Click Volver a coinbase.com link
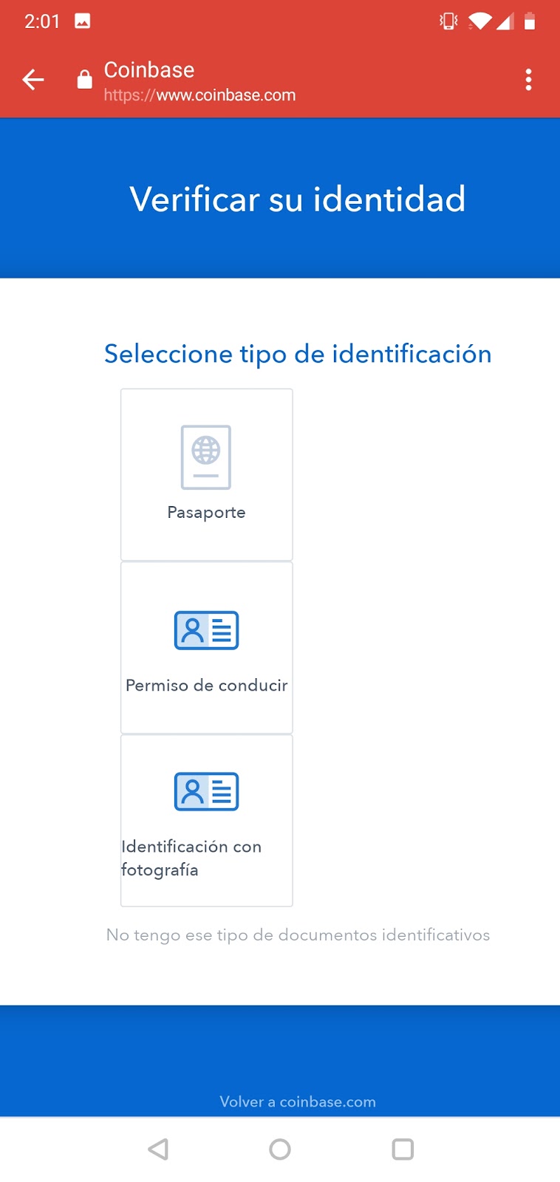 tap(298, 1101)
